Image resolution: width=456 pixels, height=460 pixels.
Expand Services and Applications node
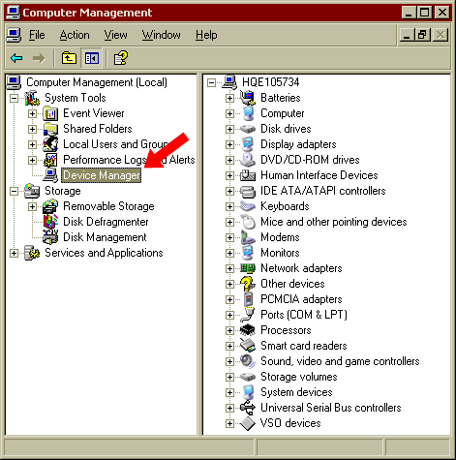click(14, 253)
